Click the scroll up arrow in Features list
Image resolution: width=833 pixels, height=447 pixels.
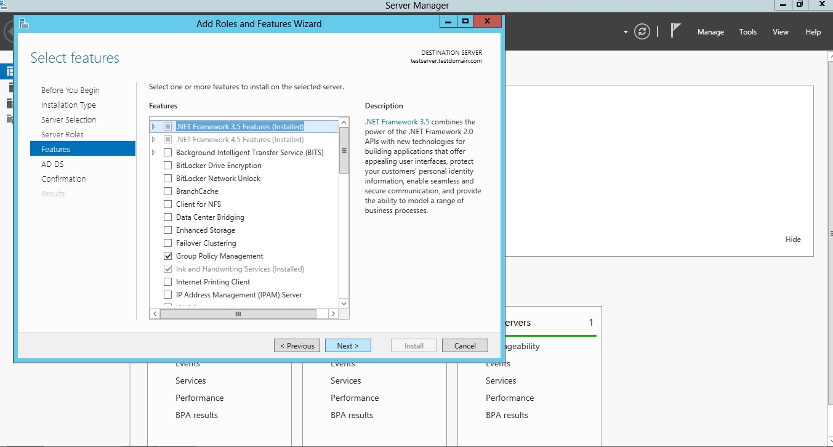coord(344,123)
